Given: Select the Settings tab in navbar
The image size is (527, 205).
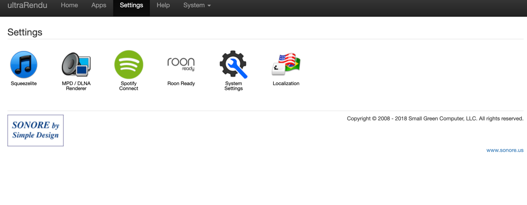Looking at the screenshot, I should point(131,5).
